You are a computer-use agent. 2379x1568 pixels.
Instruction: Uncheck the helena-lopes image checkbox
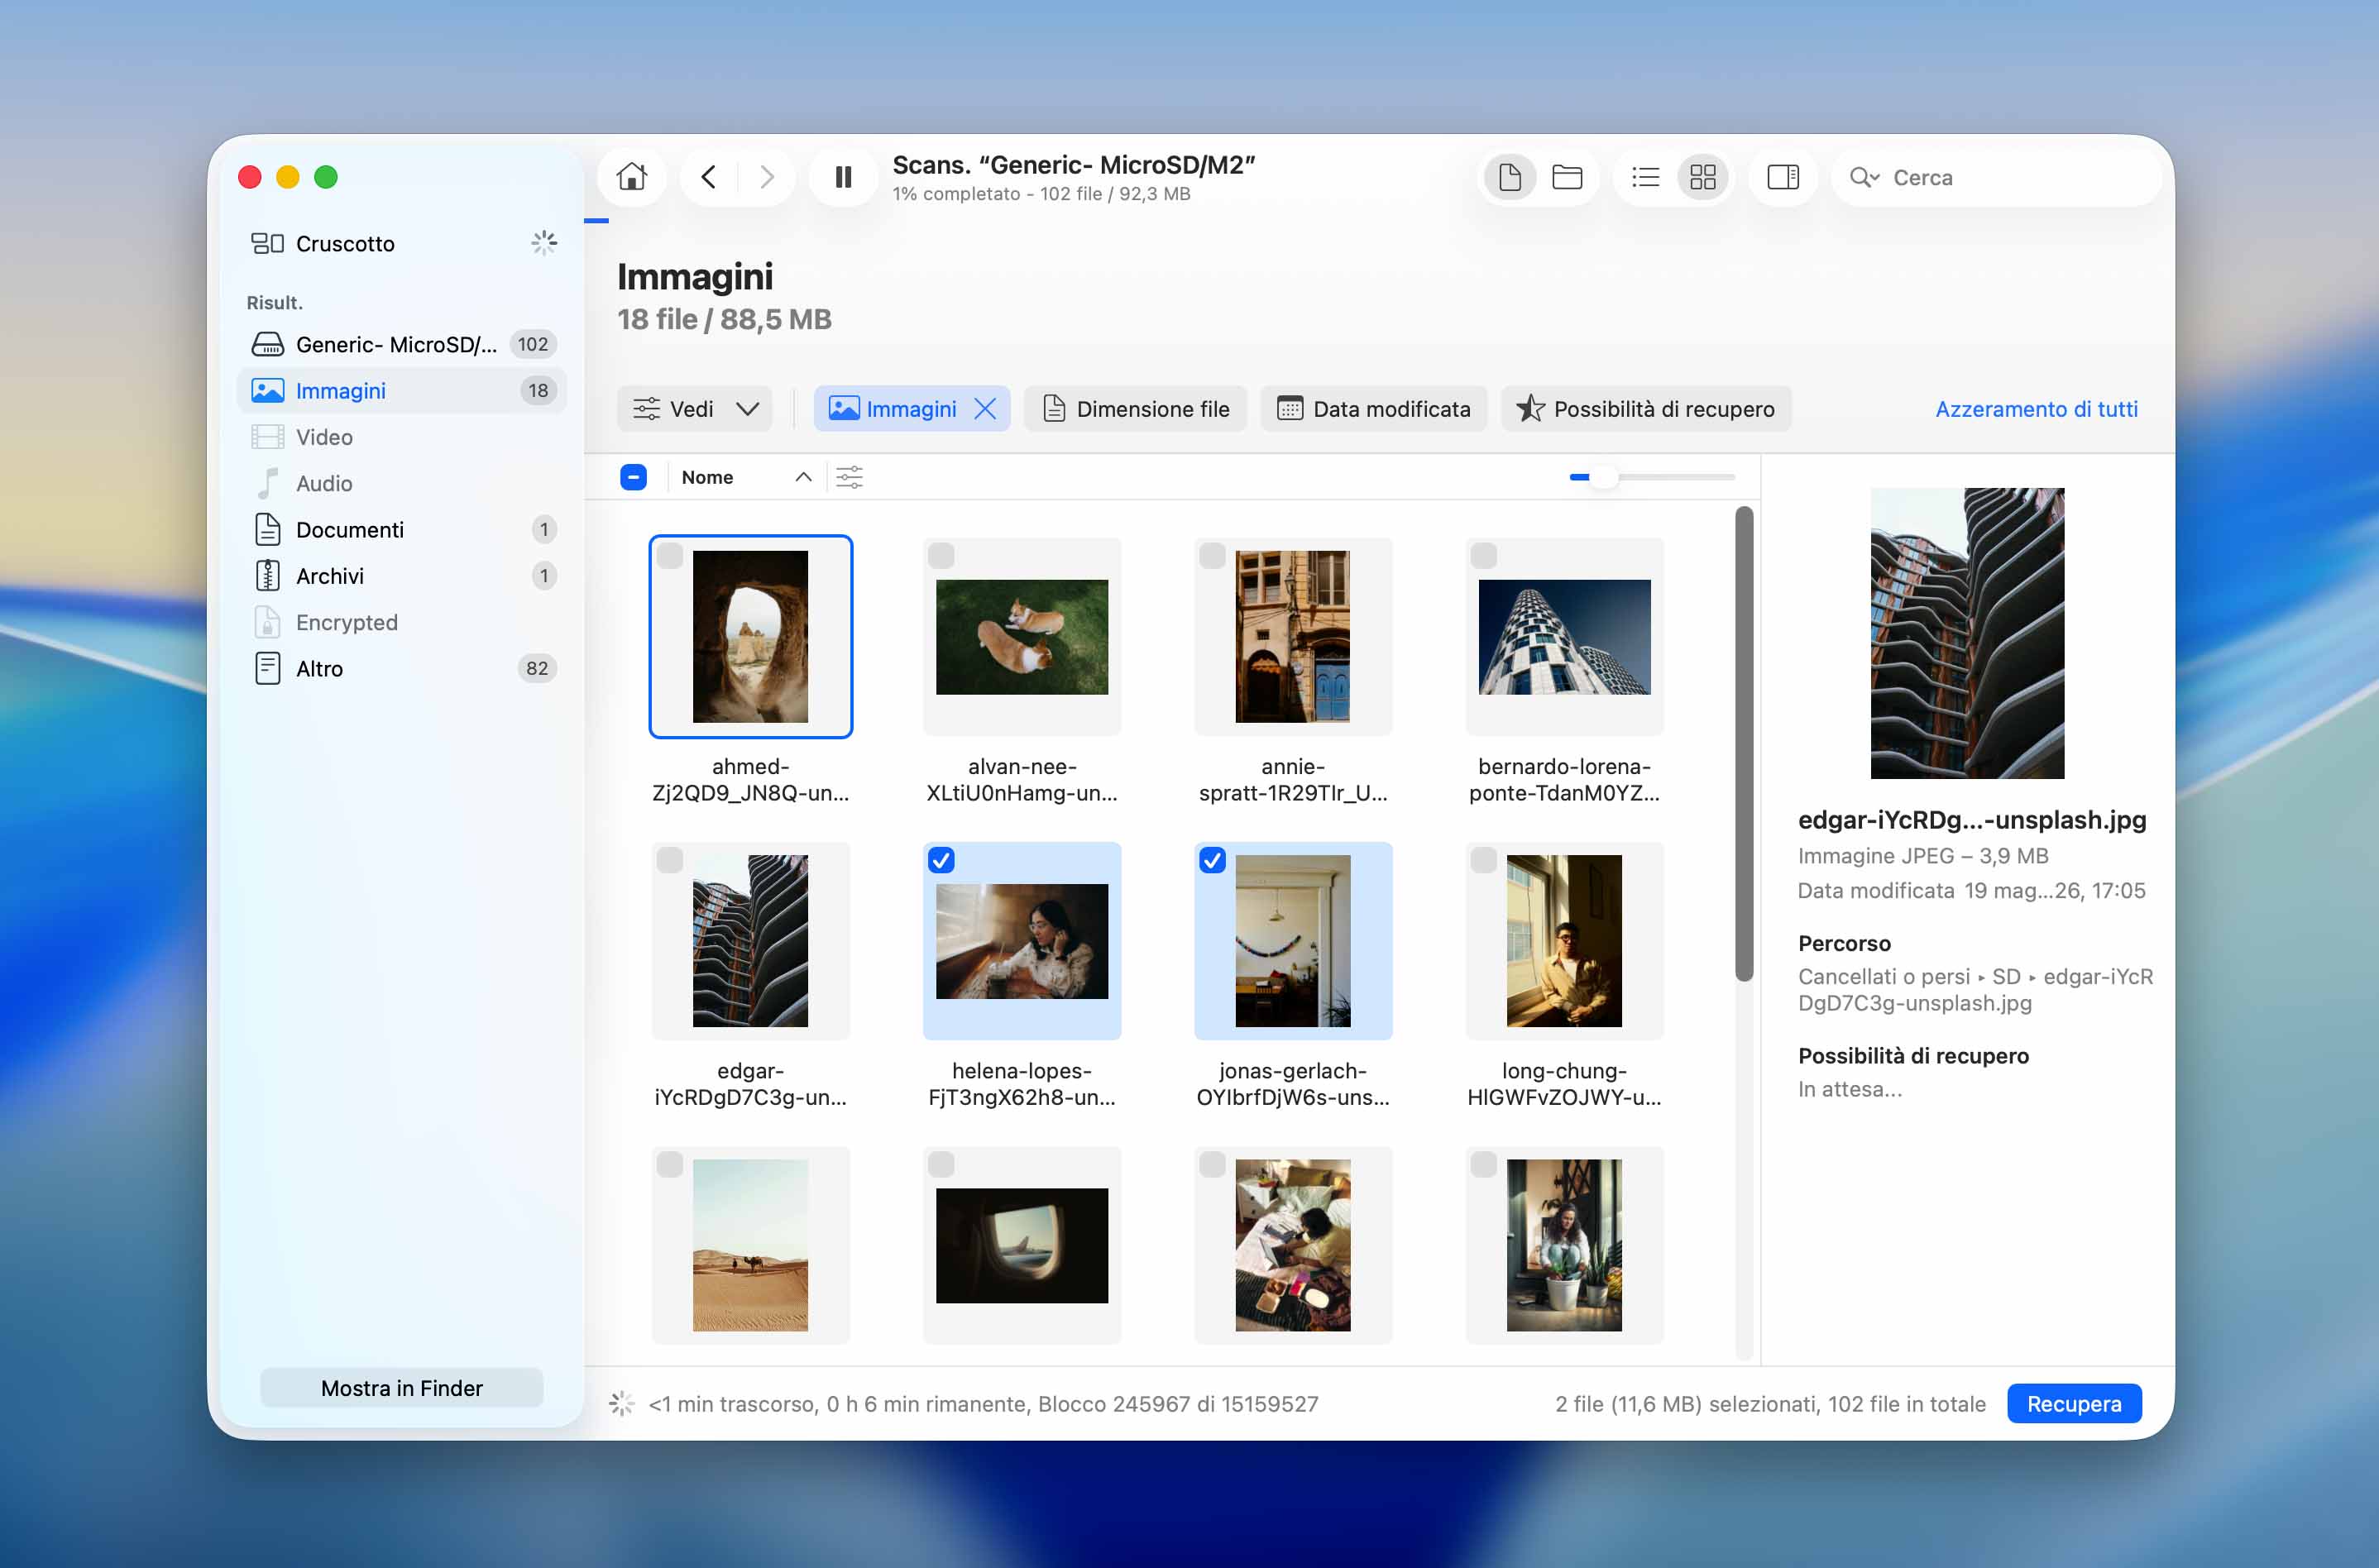941,860
